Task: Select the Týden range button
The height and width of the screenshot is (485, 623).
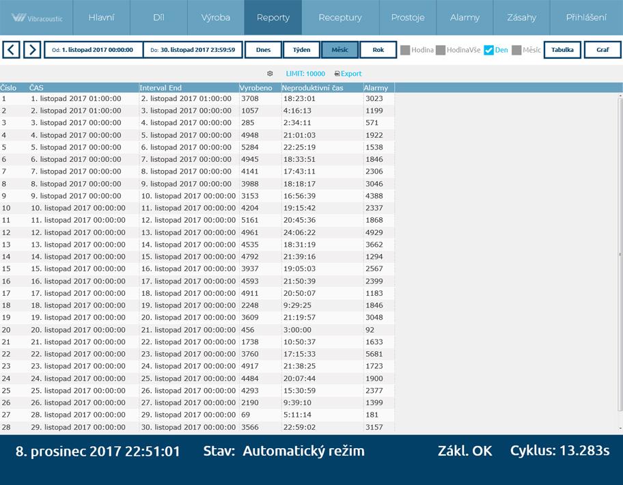Action: (x=301, y=50)
